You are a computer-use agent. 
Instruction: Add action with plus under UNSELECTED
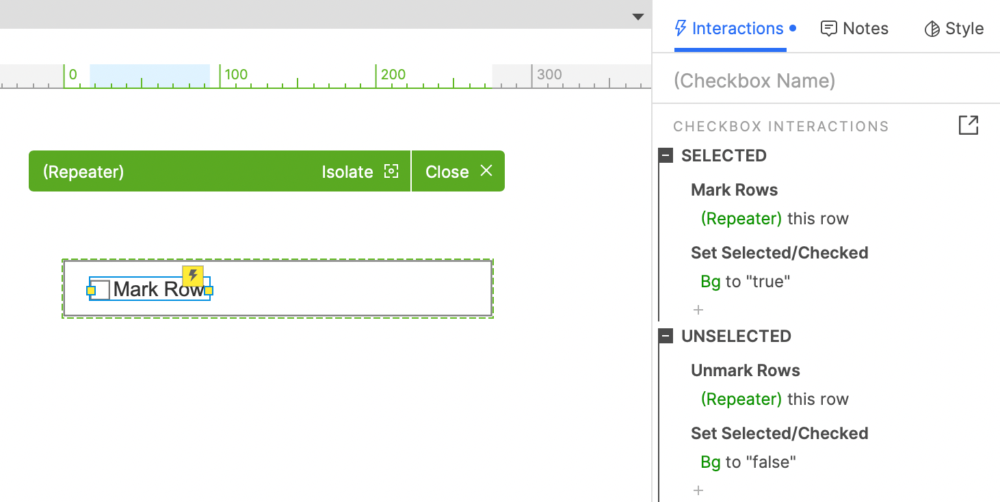click(x=698, y=490)
